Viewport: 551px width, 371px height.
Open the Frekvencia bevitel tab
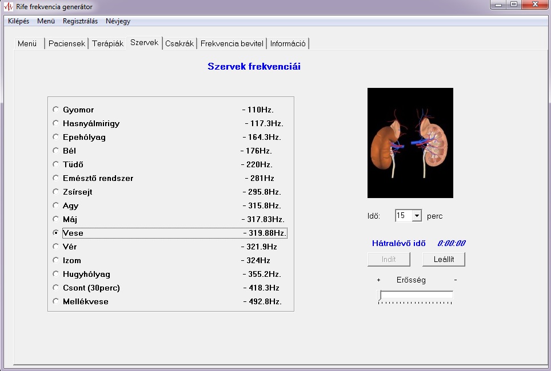point(232,43)
